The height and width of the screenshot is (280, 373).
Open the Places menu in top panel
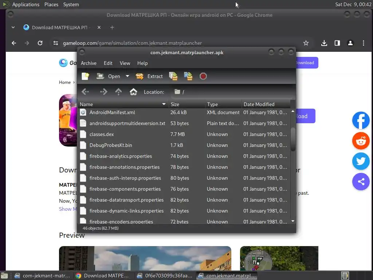[51, 4]
